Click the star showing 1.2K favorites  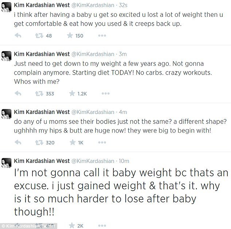click(72, 94)
